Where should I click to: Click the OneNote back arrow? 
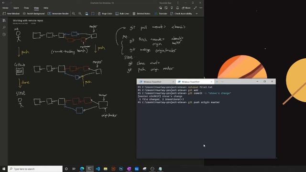point(4,3)
